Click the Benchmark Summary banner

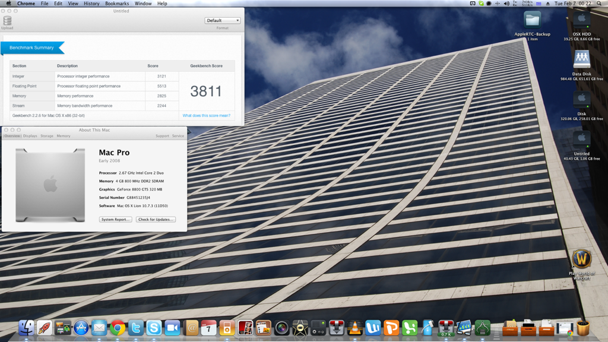coord(32,47)
